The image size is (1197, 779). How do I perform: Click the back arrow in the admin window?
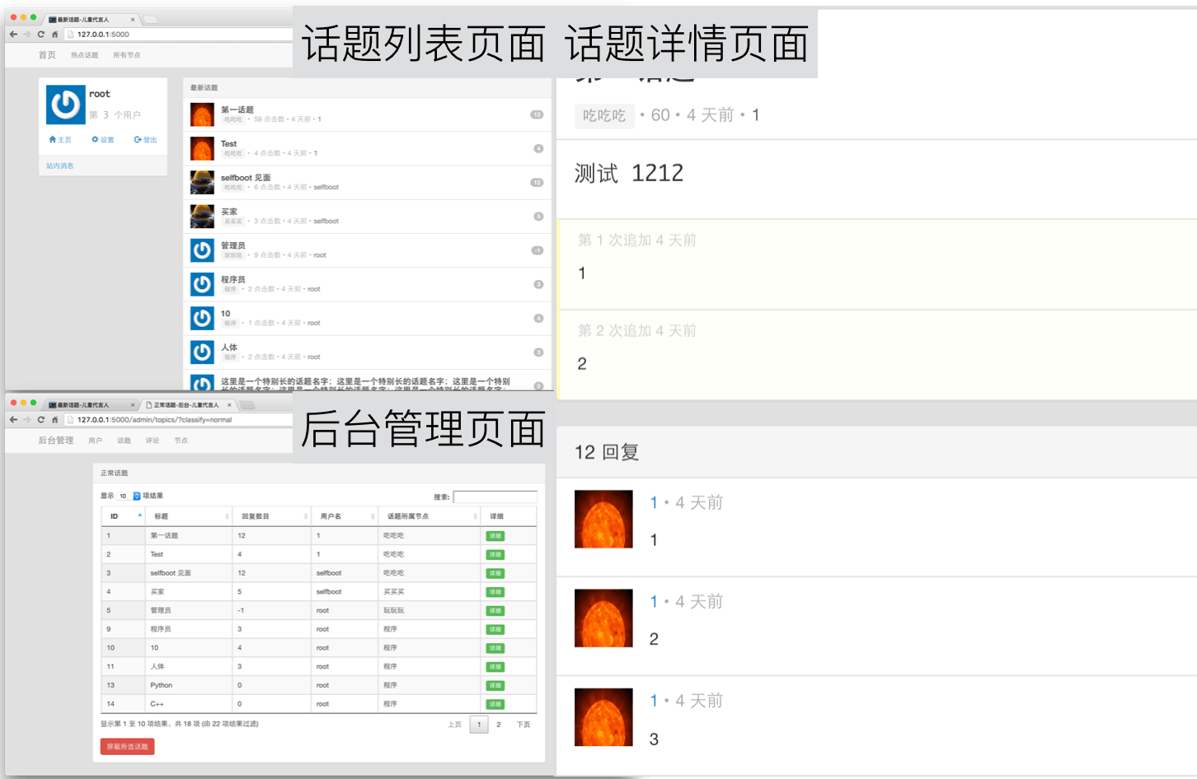click(x=13, y=419)
